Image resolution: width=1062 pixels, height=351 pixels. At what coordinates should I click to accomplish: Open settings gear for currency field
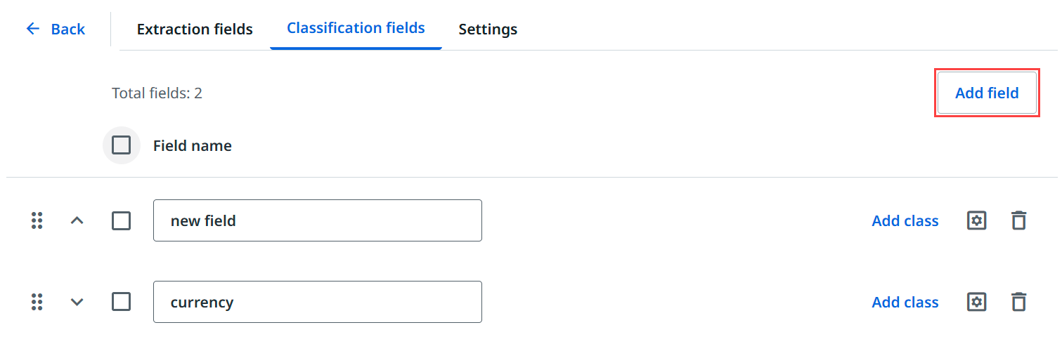(976, 302)
